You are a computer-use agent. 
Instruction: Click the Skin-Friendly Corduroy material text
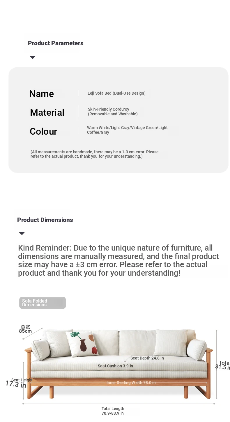113,112
